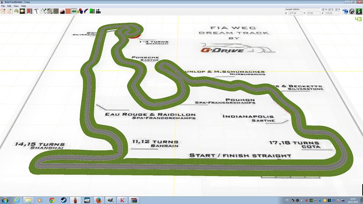Screen dimensions: 363x204
Task: Click the track Length readout field
Action: [x=302, y=9]
